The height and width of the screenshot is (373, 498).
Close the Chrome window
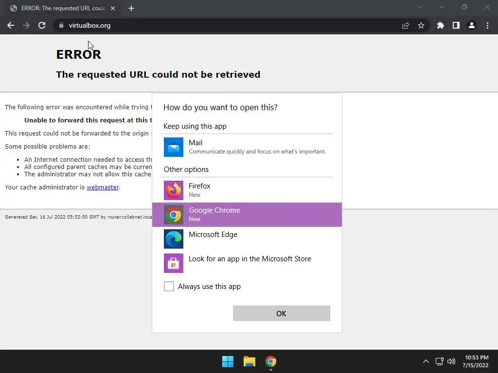486,7
